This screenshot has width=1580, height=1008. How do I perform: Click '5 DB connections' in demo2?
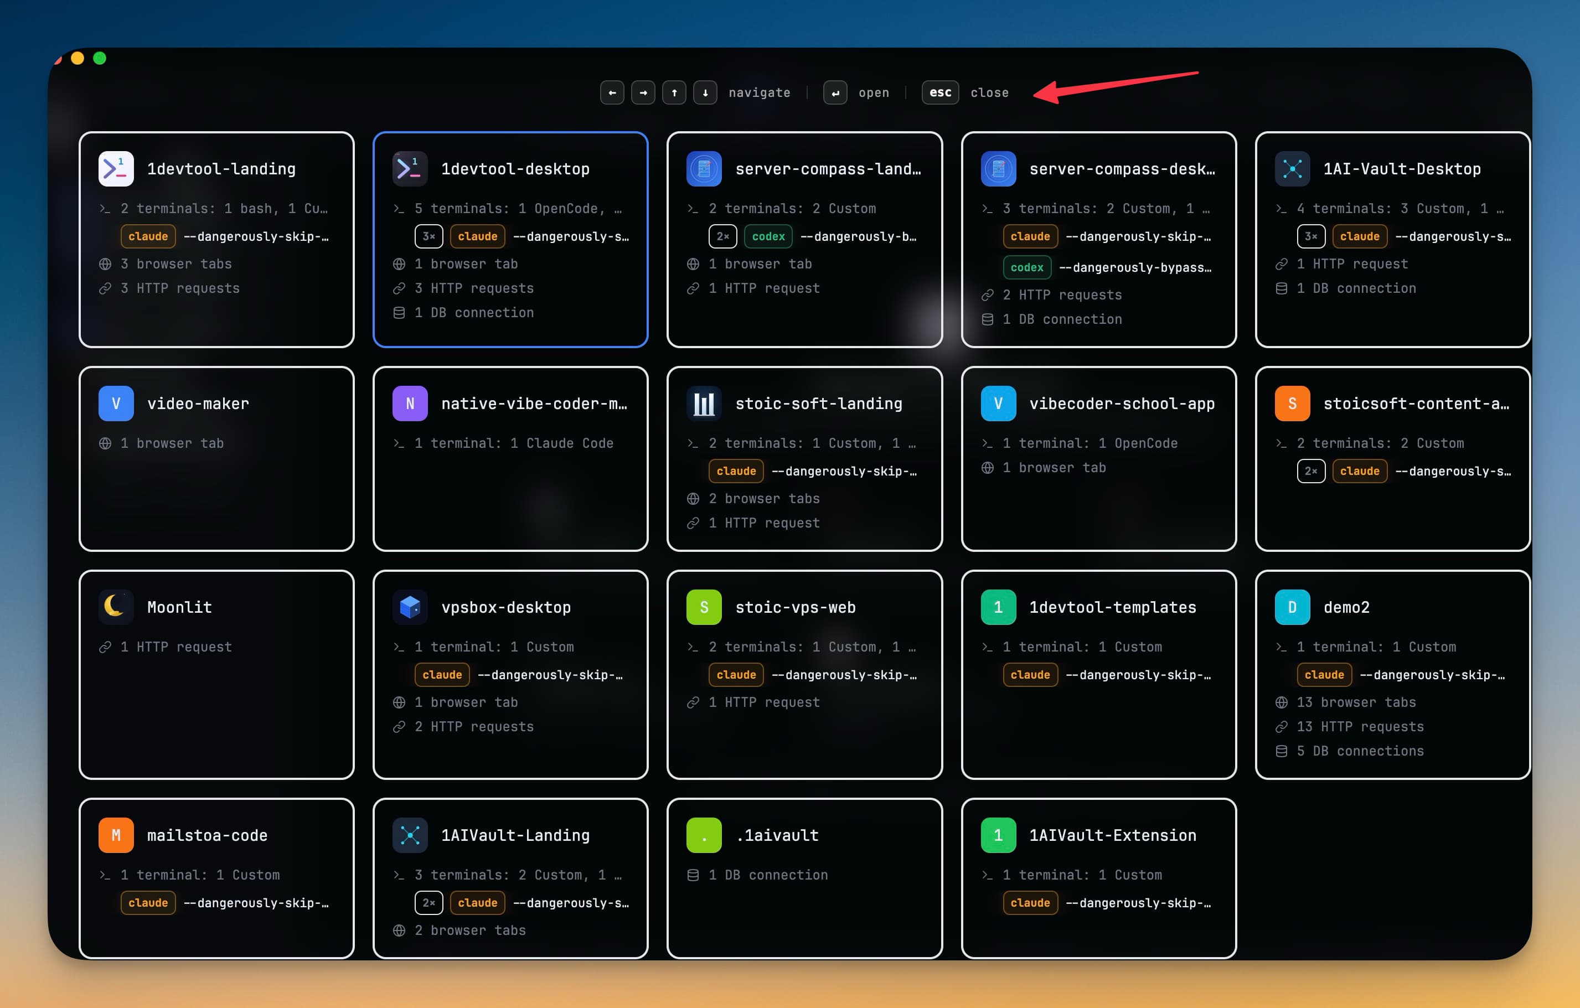[1360, 751]
